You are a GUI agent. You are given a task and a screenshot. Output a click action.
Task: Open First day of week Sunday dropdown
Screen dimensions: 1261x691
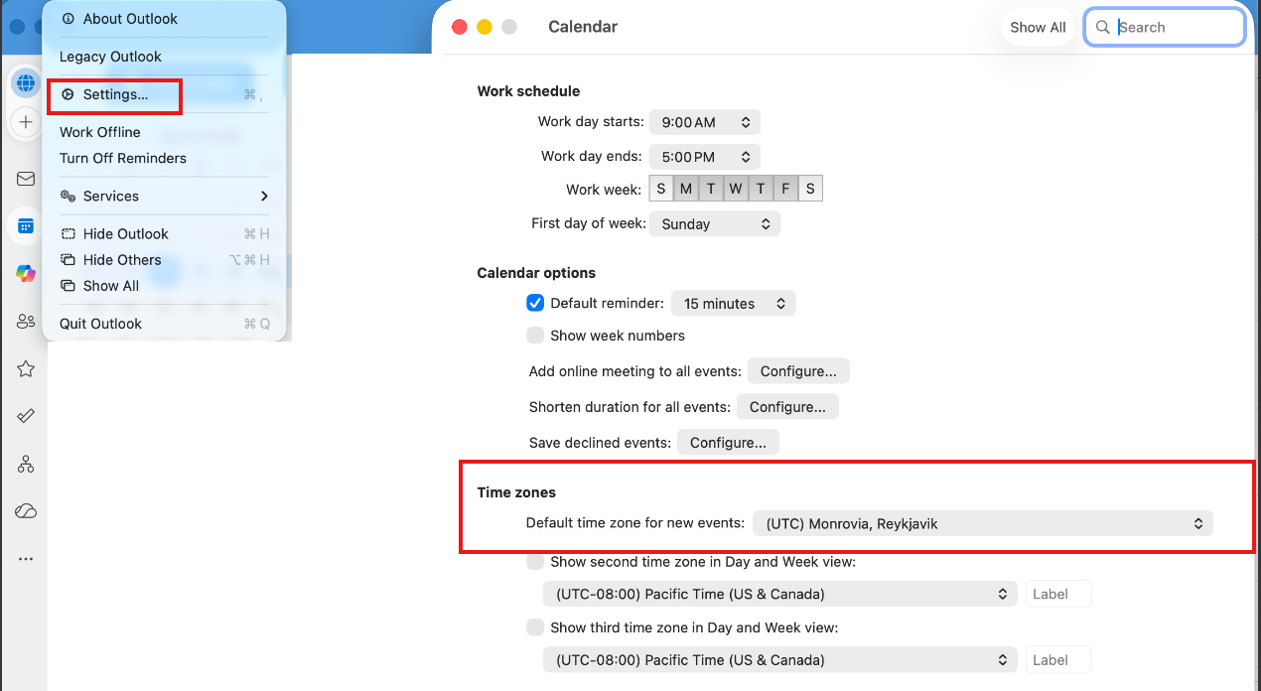click(x=715, y=224)
